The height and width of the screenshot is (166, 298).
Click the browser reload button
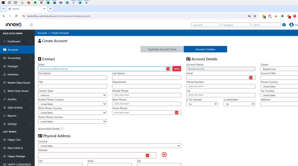click(16, 16)
